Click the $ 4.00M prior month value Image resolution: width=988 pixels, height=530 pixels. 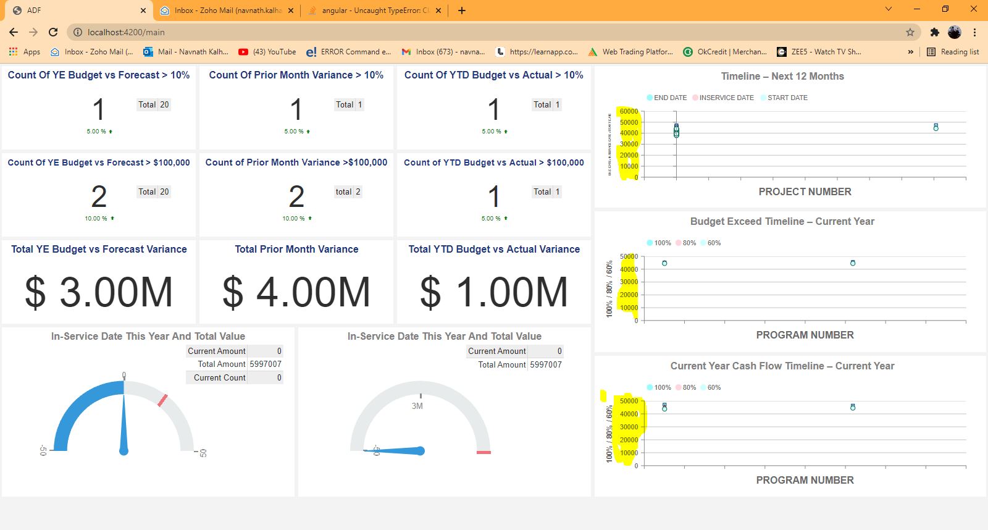[x=296, y=292]
